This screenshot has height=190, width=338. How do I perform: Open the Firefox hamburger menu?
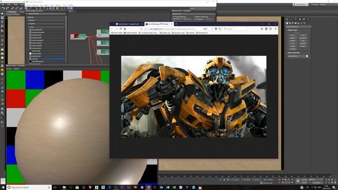pyautogui.click(x=276, y=28)
